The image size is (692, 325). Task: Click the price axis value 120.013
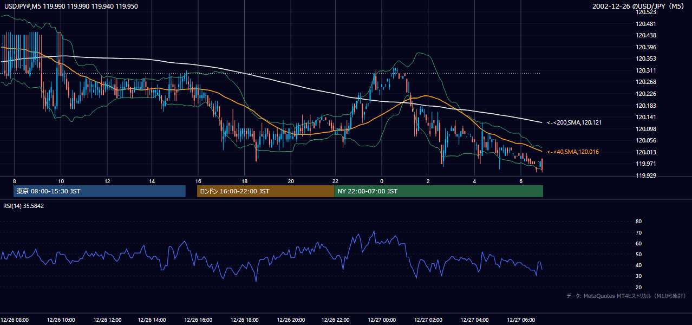[647, 152]
